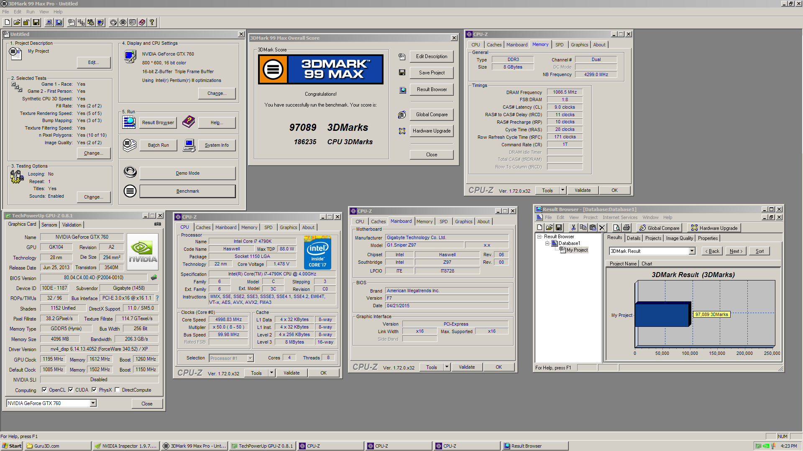This screenshot has width=803, height=451.
Task: Switch to NVIDIA Inspector taskbar button
Action: tap(126, 446)
